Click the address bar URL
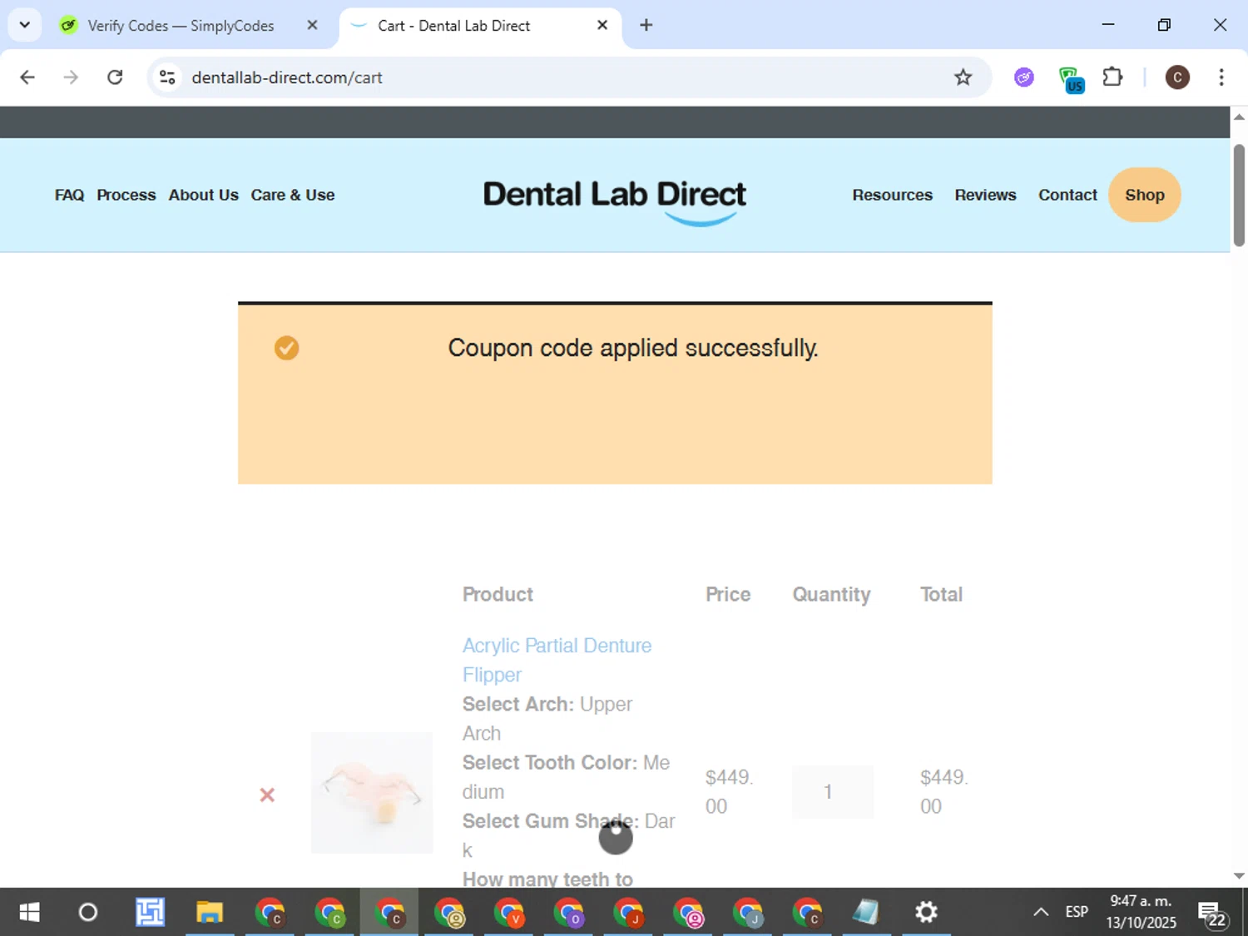The image size is (1248, 936). coord(287,77)
